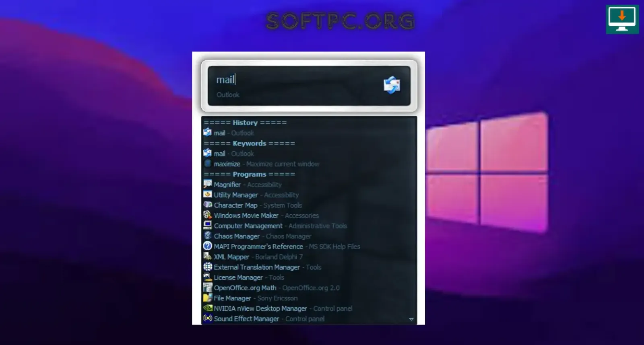Click the External Translation Manager globe icon
This screenshot has width=644, height=345.
(208, 267)
